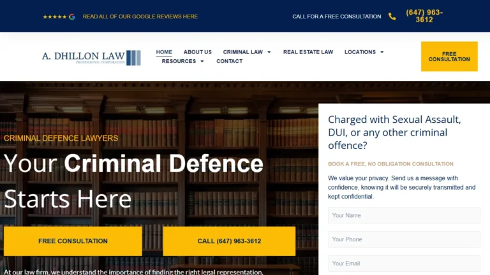
Task: Click the header Free Consultation button
Action: coord(449,57)
